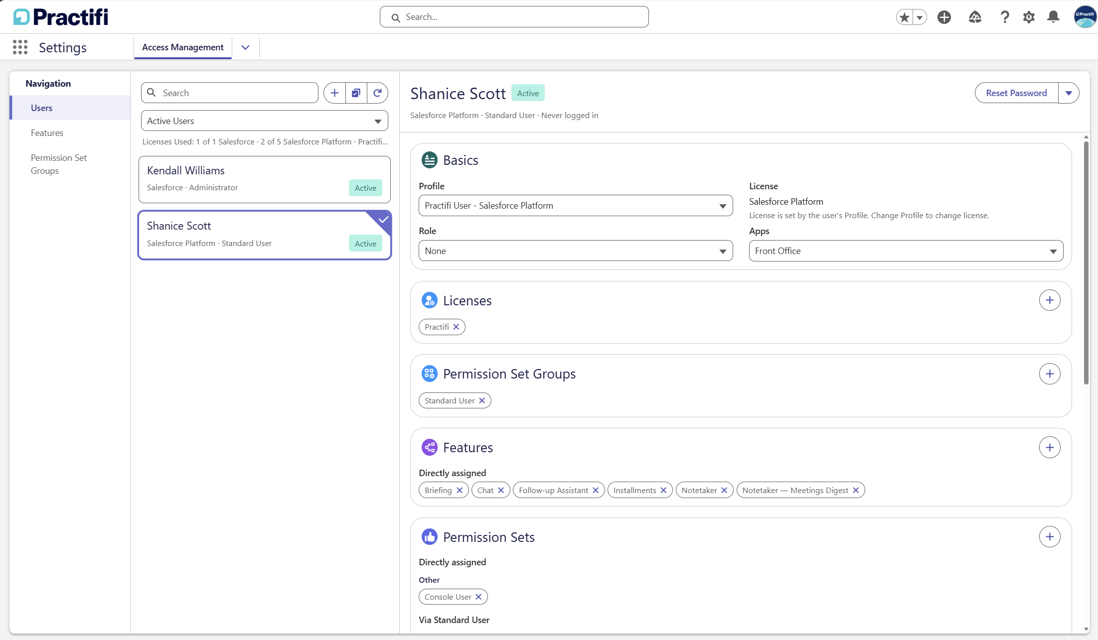Open the Active Users filter dropdown
Screen dimensions: 1098x640
click(264, 121)
